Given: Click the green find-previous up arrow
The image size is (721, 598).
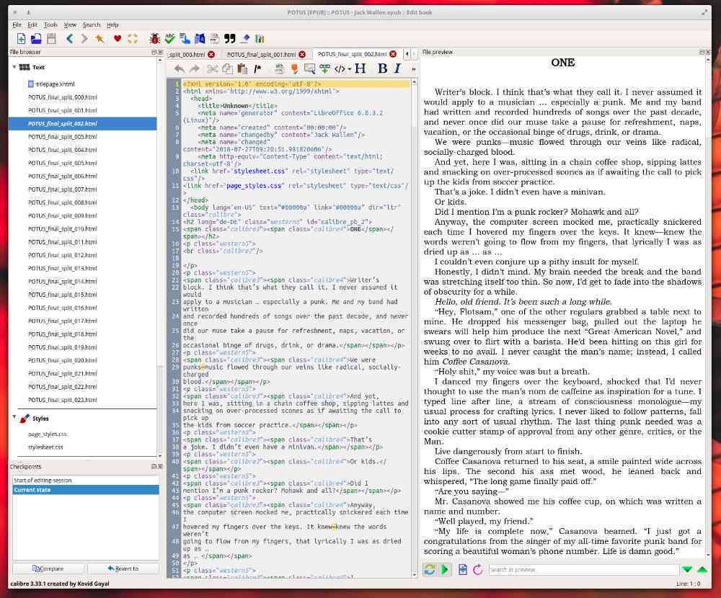Looking at the screenshot, I should click(702, 569).
